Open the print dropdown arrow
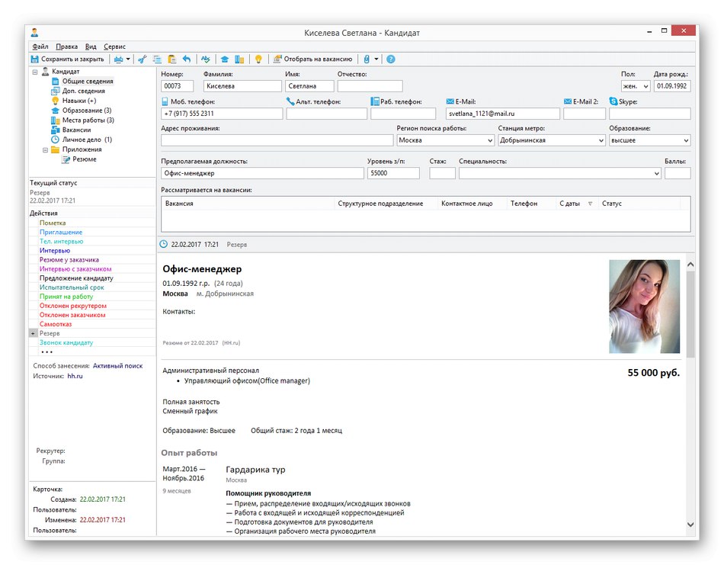 128,59
